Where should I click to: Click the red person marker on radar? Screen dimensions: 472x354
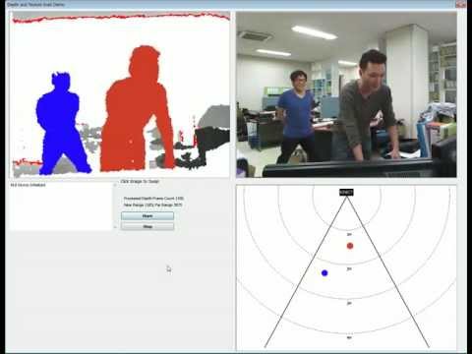(350, 246)
